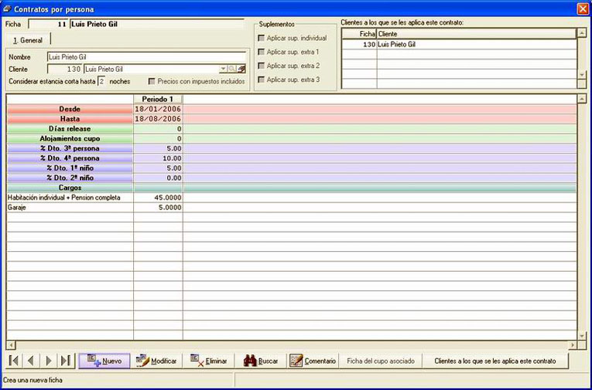Image resolution: width=592 pixels, height=390 pixels.
Task: Go to the next record
Action: coord(49,361)
